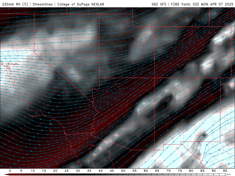Screen dimensions: 235x176
Task: Click the 30 label on the color scale
Action: [x=78, y=171]
